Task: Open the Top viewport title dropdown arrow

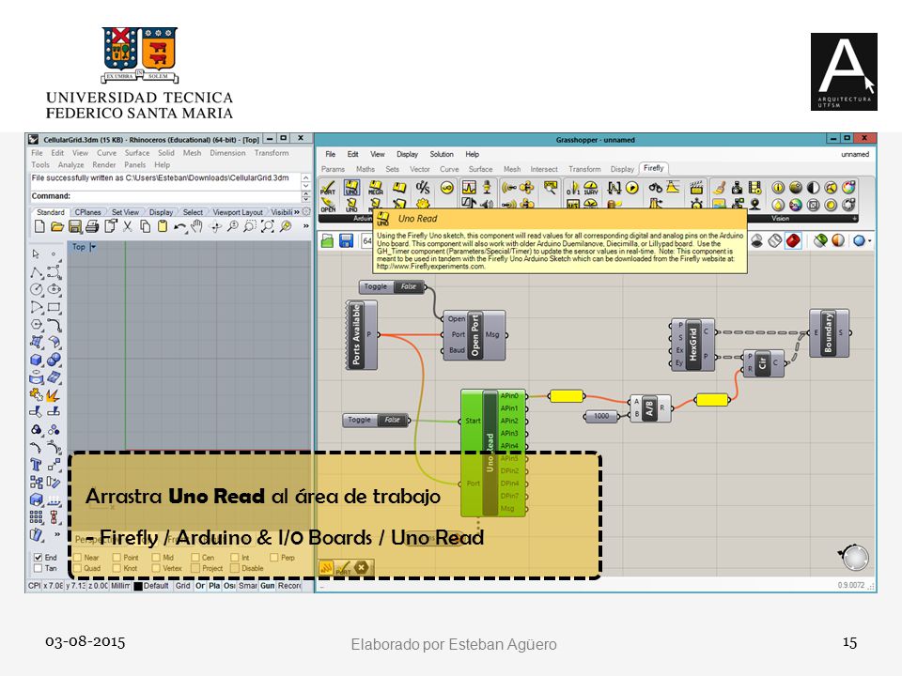Action: click(x=93, y=247)
